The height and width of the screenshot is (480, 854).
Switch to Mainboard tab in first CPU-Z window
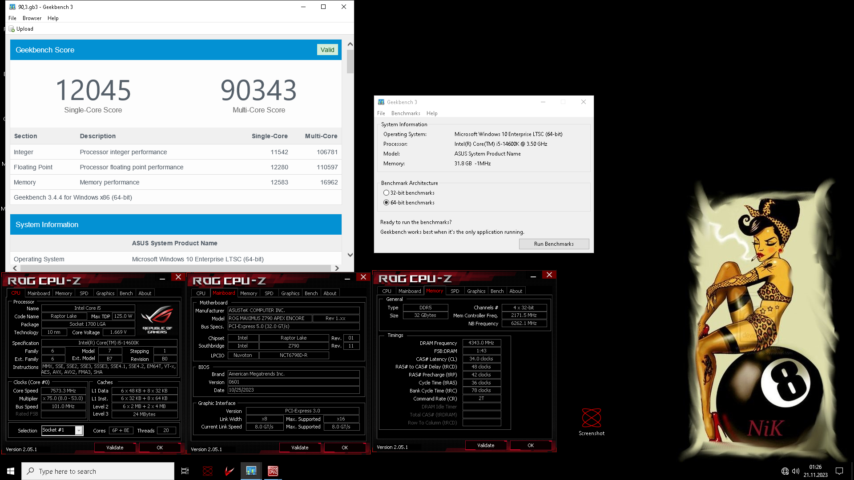point(39,293)
